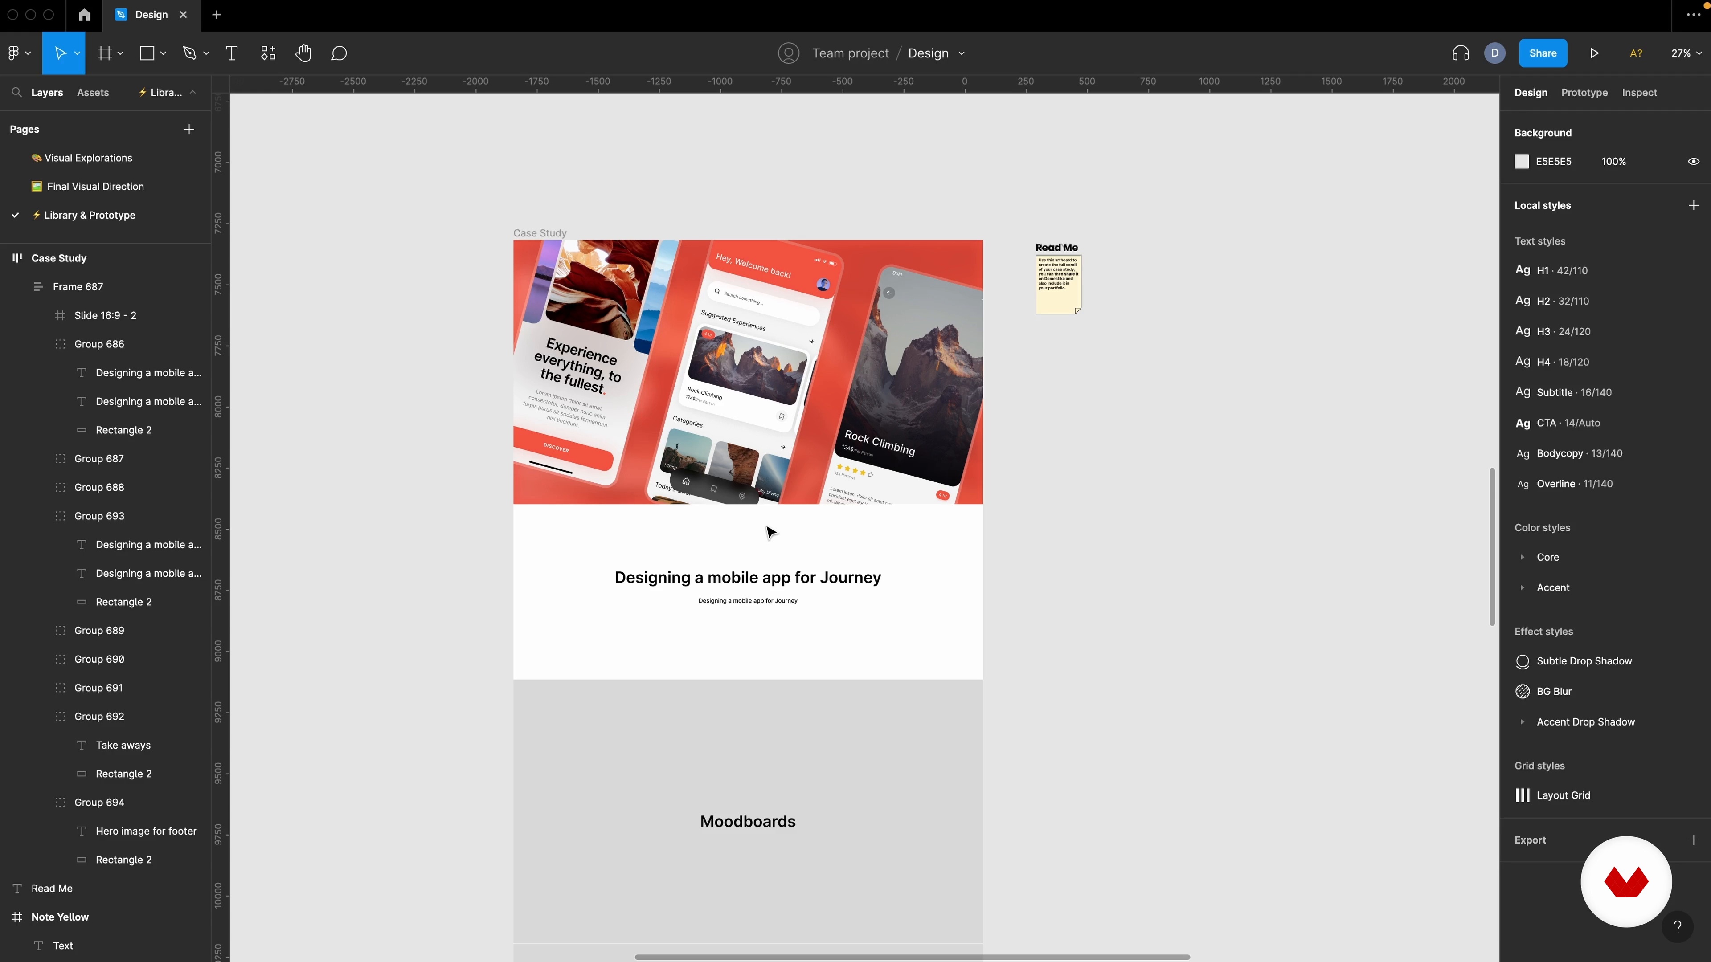Image resolution: width=1711 pixels, height=962 pixels.
Task: Open Pen tools dropdown arrow
Action: (206, 53)
